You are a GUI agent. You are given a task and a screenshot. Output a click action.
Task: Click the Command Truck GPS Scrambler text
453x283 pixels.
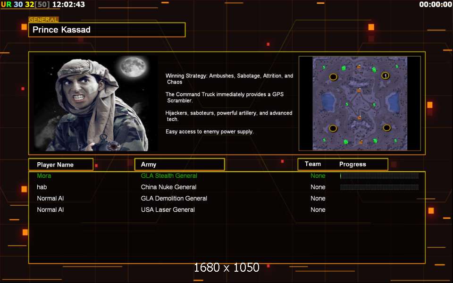pyautogui.click(x=225, y=97)
